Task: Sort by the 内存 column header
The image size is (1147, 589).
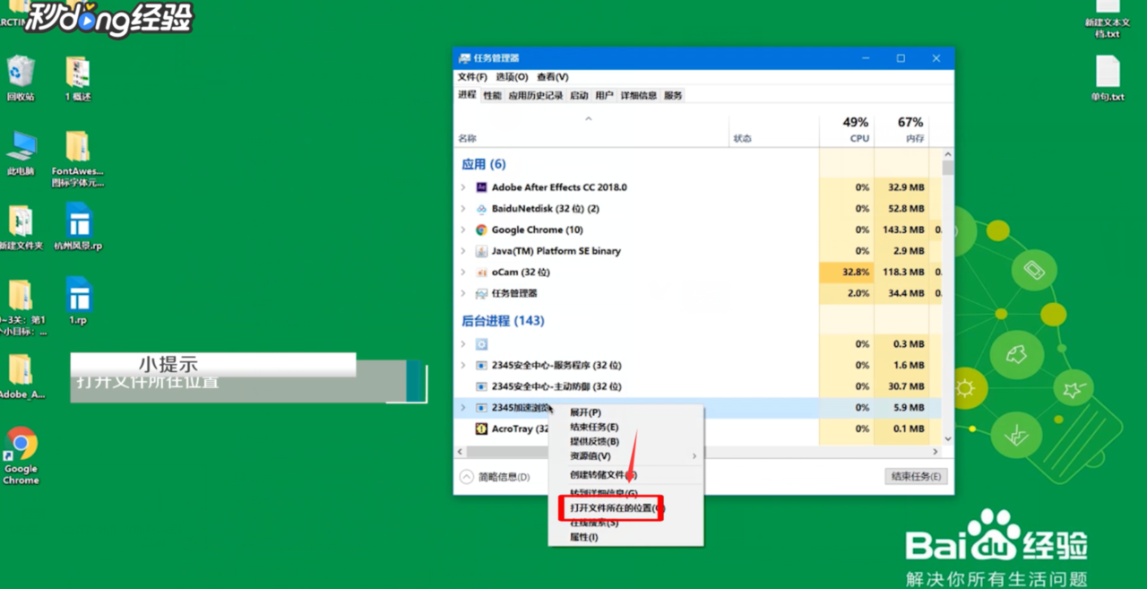Action: tap(901, 130)
